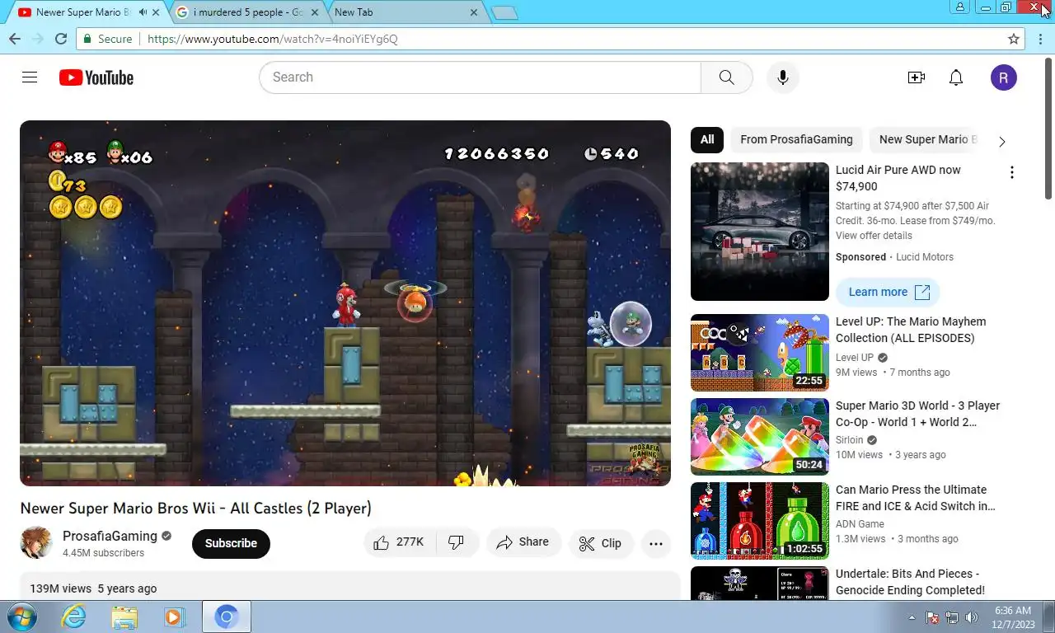
Task: Mute the Newer Super Mario tab audio
Action: click(143, 12)
